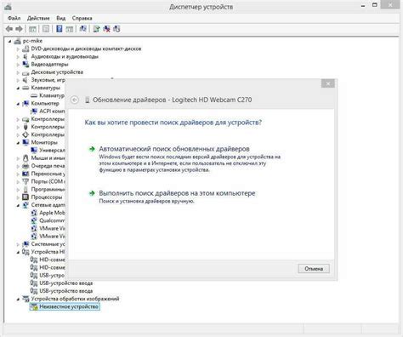Viewport: 403px width, 337px height.
Task: Collapse the Мониторы category
Action: point(18,142)
